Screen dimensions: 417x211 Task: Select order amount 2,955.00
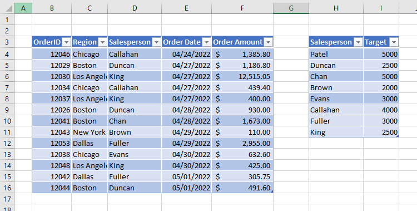click(242, 143)
